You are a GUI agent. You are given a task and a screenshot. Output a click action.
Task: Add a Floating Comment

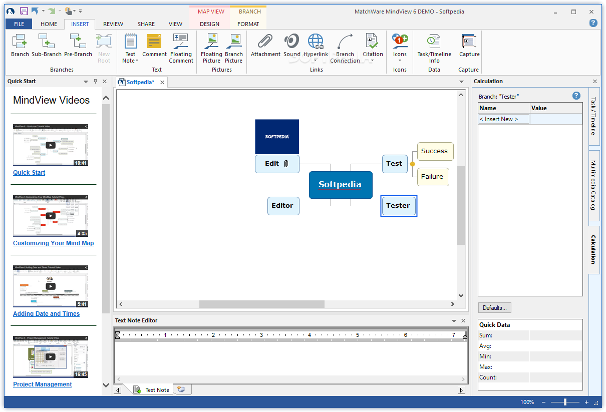point(181,49)
